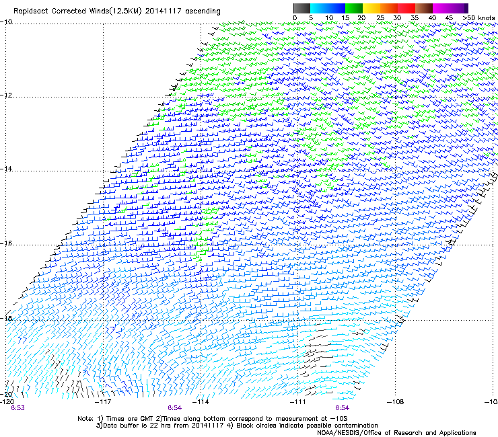
Task: Click the "45" legend scale label
Action: [449, 17]
